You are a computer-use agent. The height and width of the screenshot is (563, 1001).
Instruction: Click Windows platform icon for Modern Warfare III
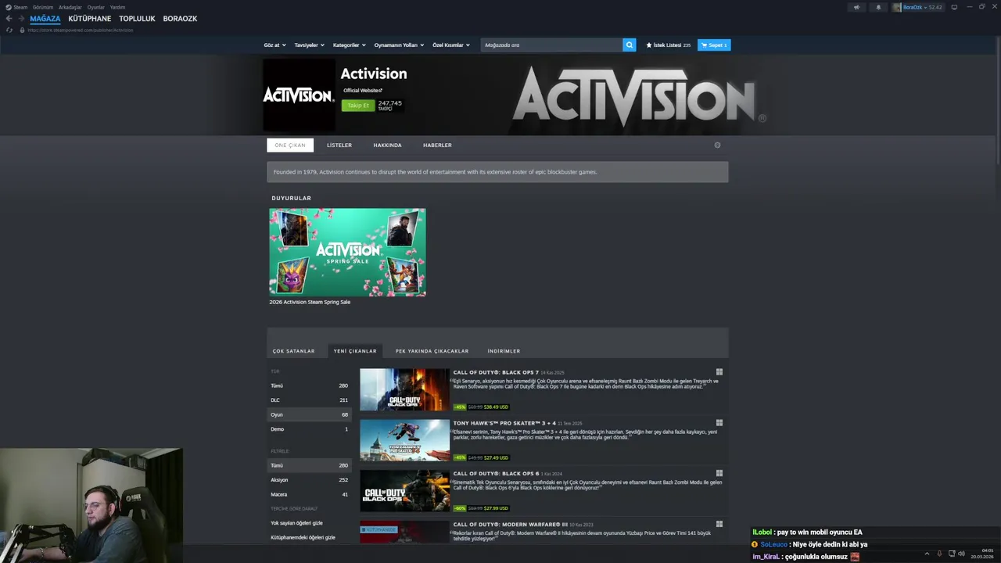click(x=719, y=524)
